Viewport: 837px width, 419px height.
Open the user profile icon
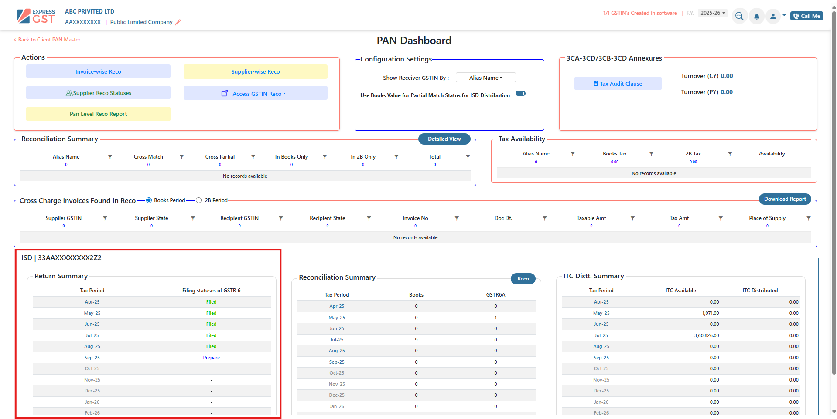773,16
